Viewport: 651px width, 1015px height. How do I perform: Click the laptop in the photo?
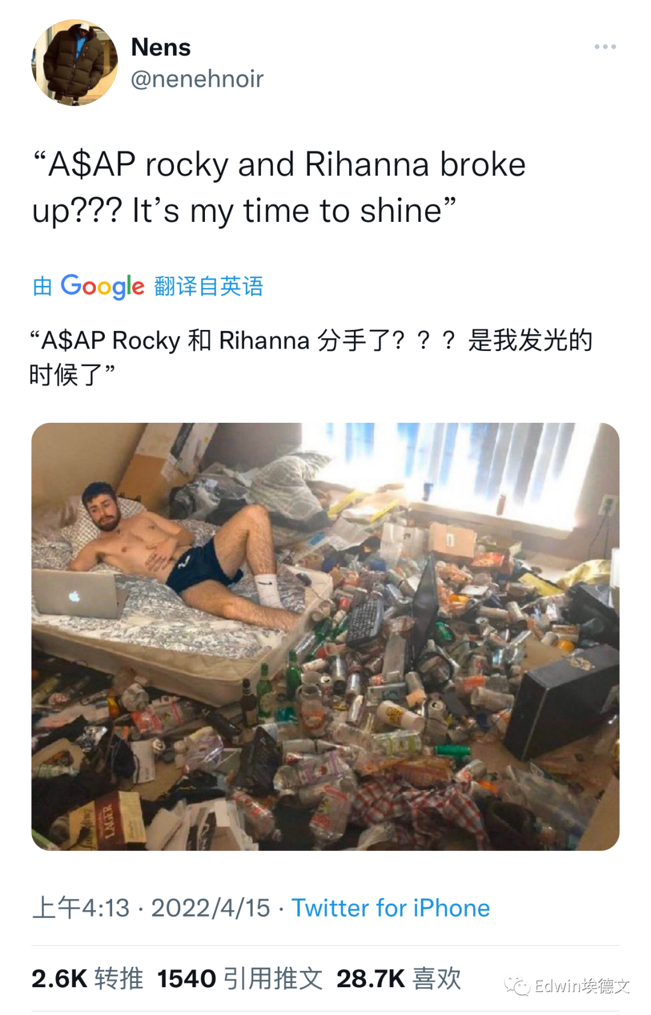point(77,595)
